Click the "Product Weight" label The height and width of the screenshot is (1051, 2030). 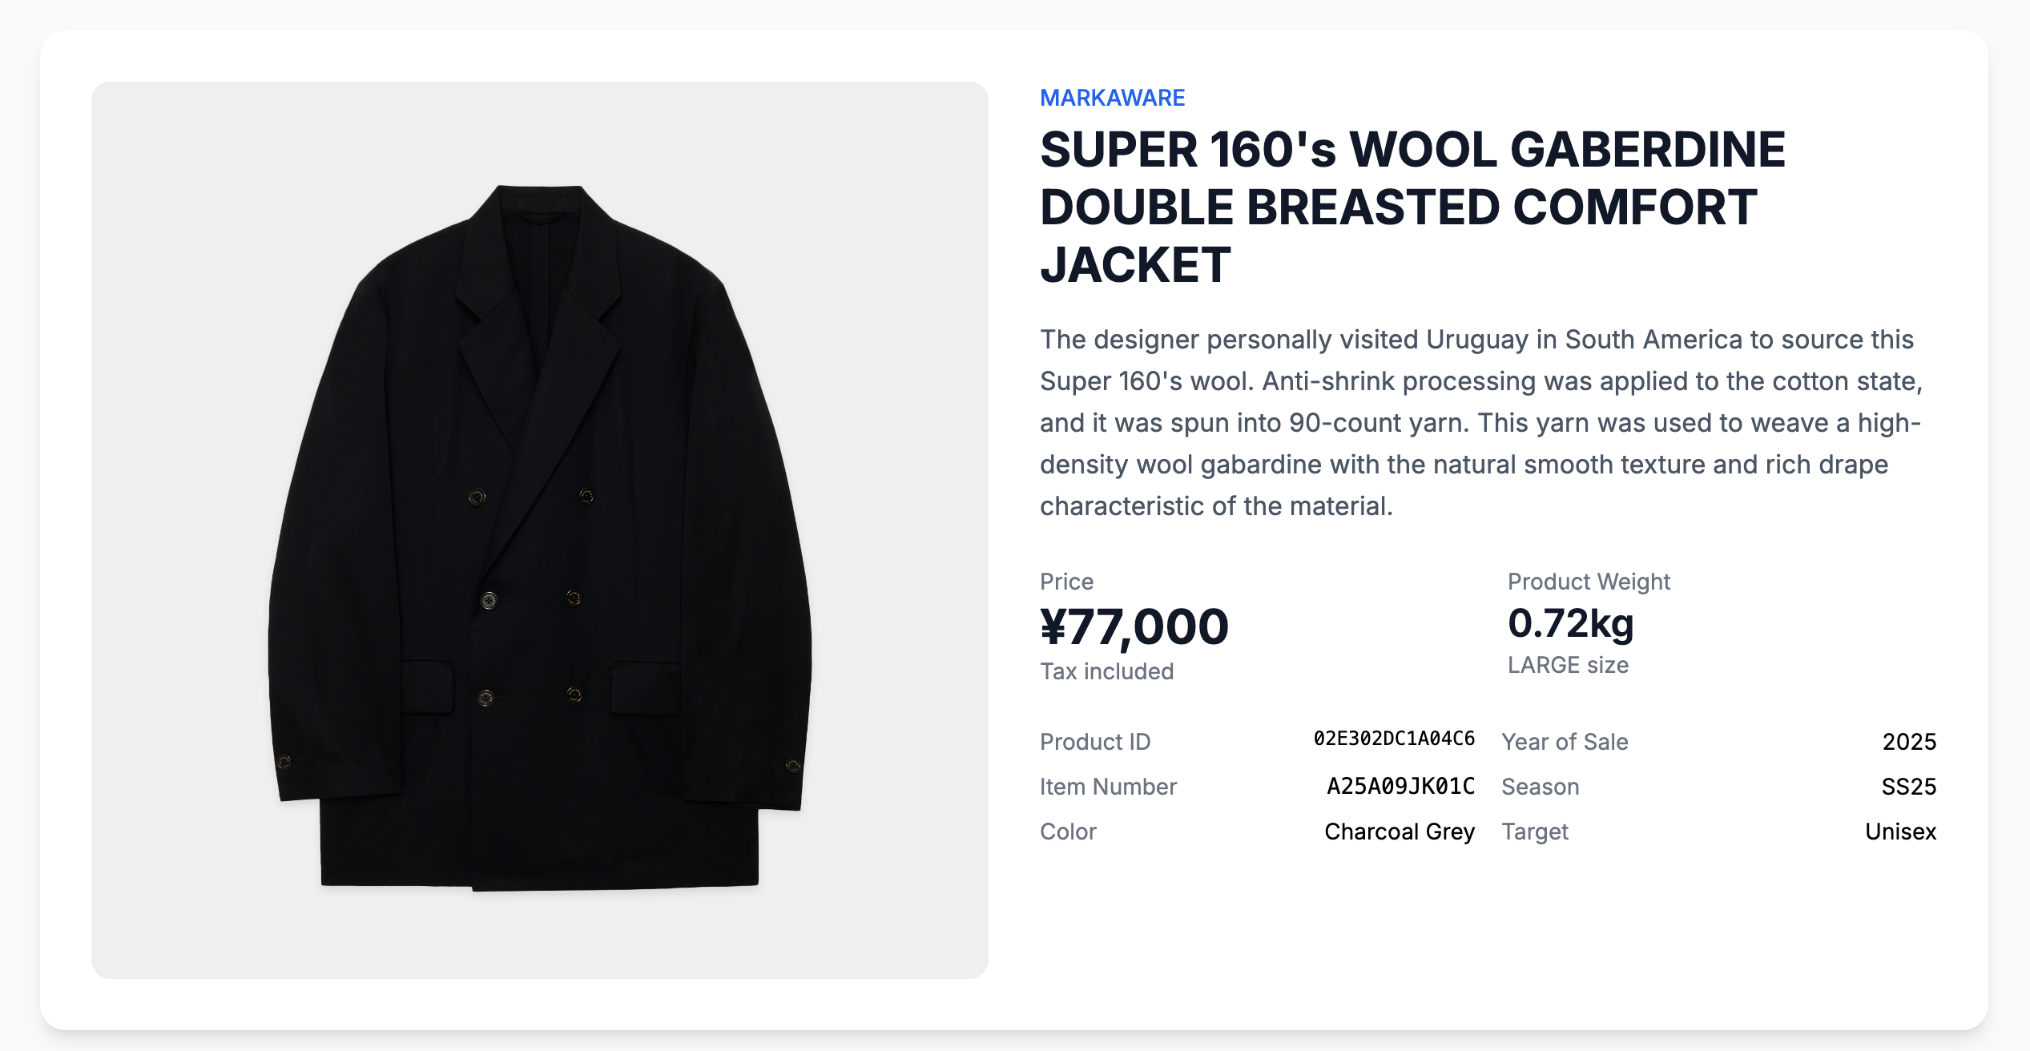coord(1589,582)
